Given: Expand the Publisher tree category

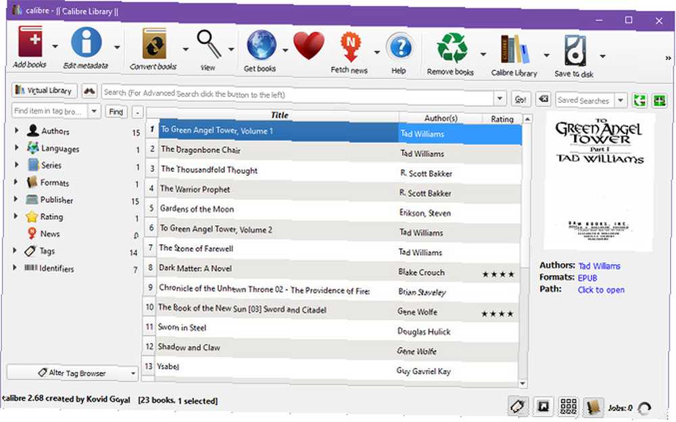Looking at the screenshot, I should [16, 199].
